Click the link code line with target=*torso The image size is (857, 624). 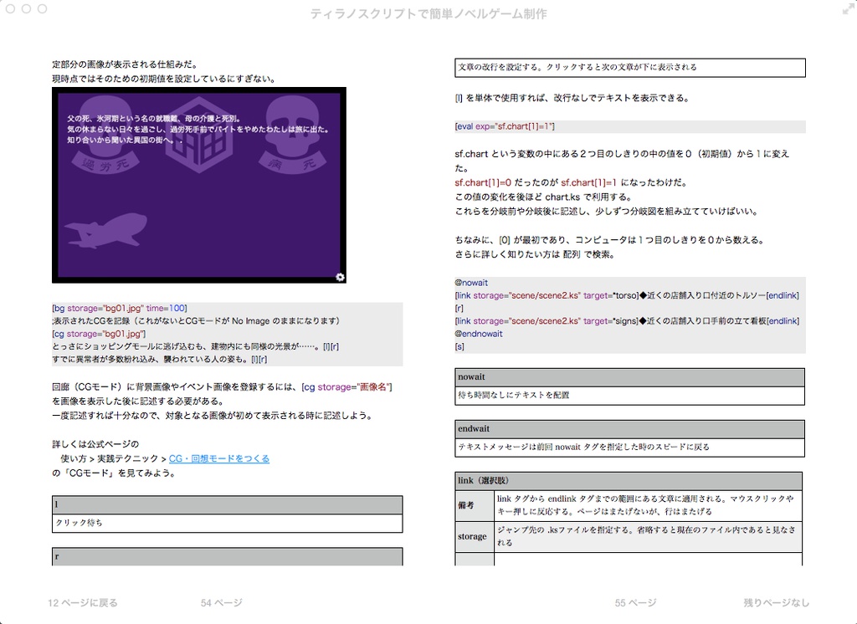627,295
